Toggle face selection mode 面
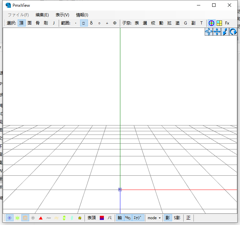This screenshot has height=225, width=240. tap(30, 23)
